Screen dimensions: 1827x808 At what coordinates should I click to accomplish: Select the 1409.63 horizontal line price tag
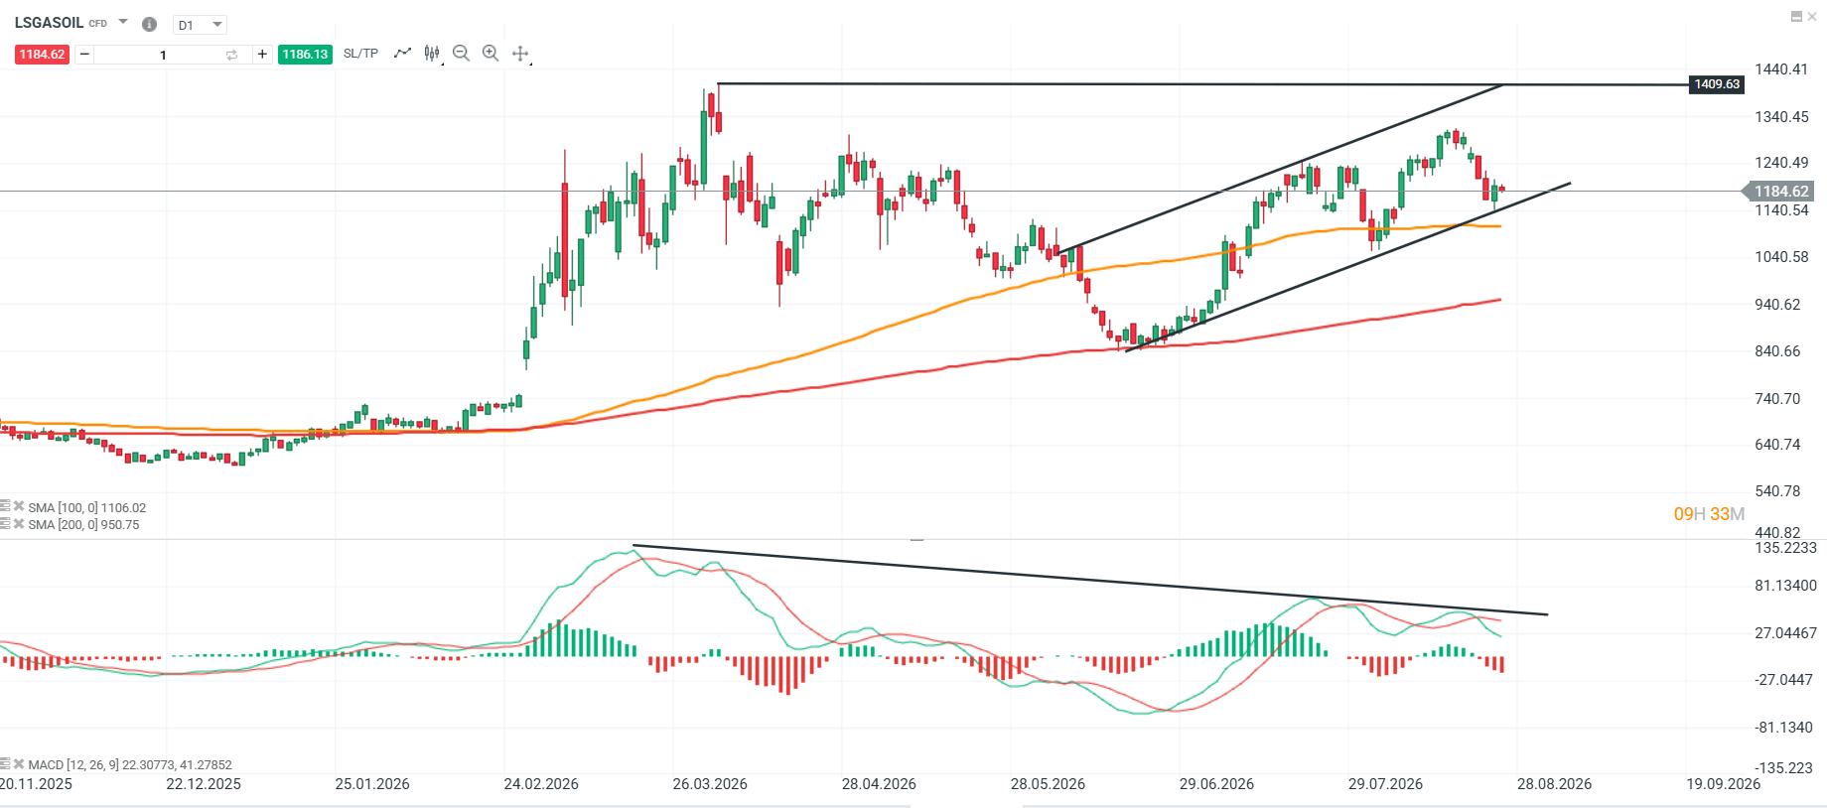click(x=1717, y=84)
